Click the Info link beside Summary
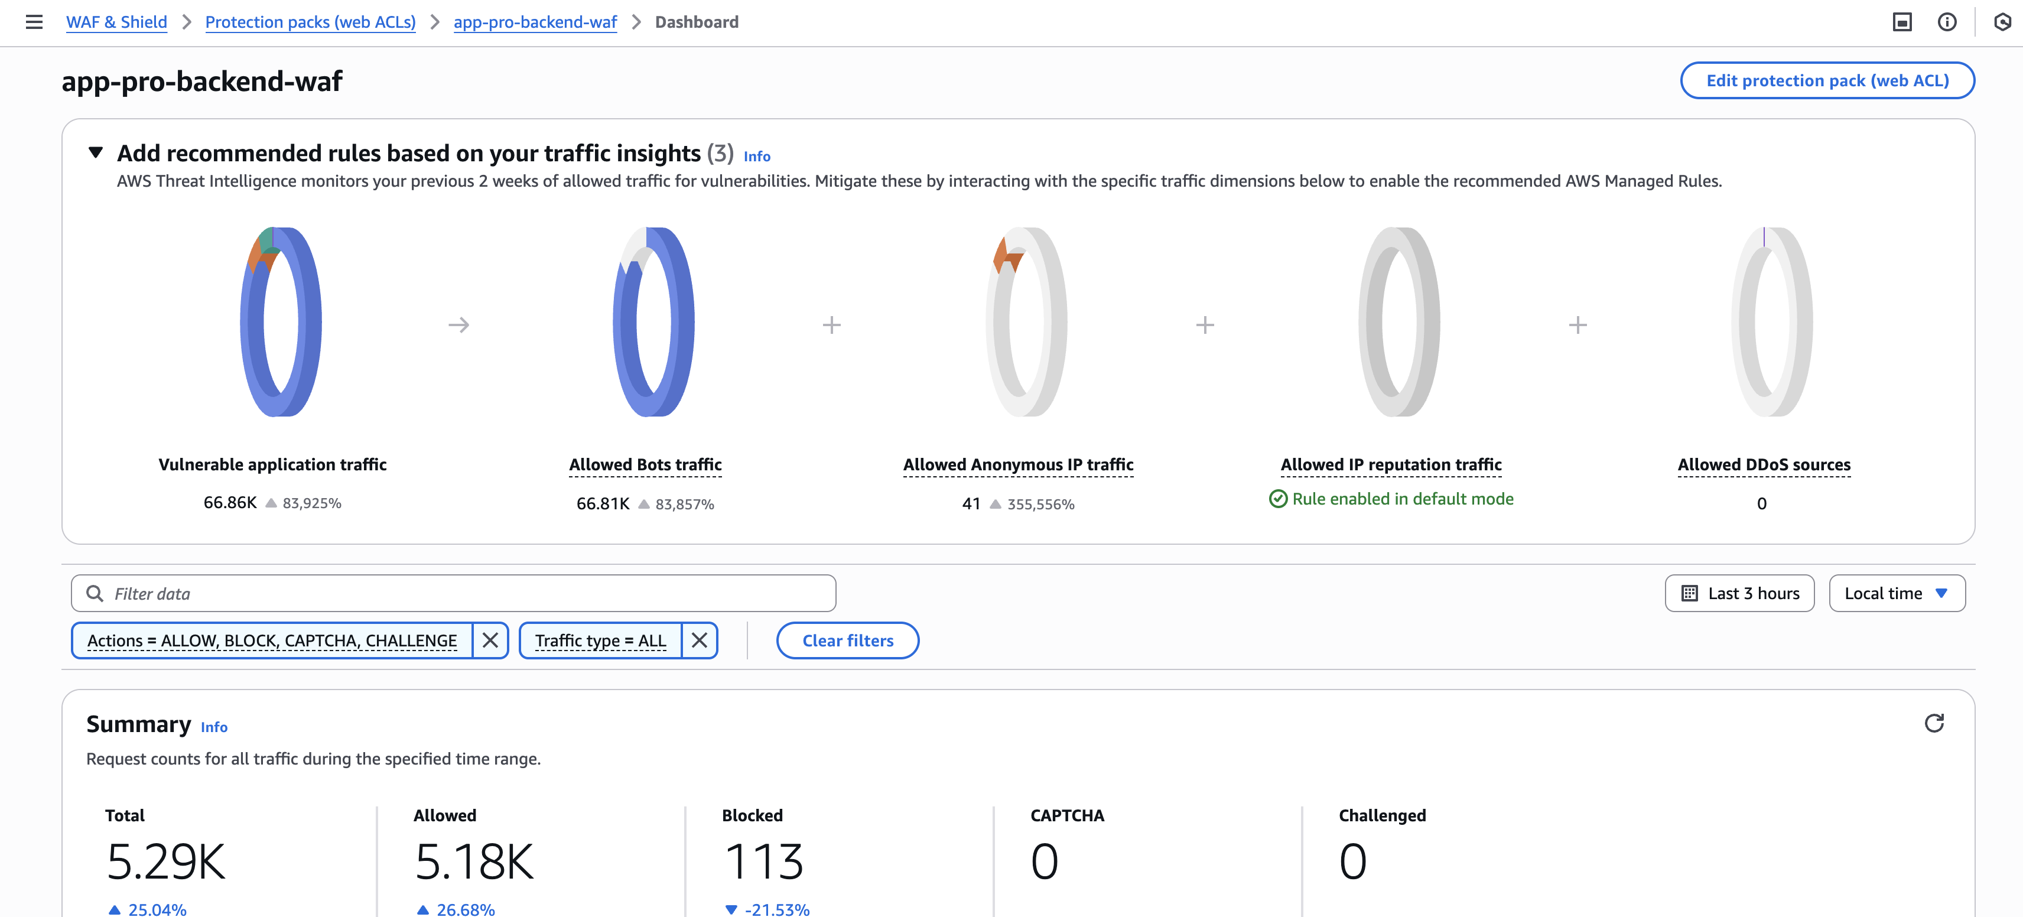This screenshot has height=917, width=2023. point(214,727)
